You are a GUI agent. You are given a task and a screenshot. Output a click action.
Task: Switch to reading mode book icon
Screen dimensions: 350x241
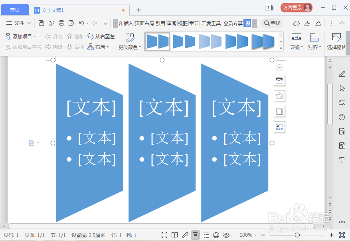(x=174, y=235)
